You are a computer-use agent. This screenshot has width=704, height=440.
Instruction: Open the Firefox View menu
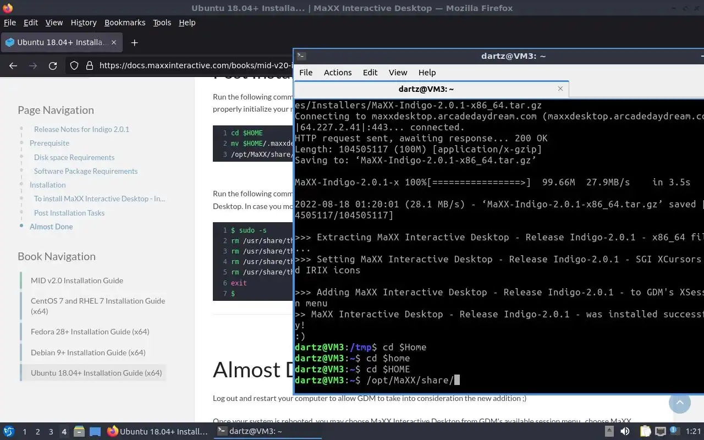[54, 23]
